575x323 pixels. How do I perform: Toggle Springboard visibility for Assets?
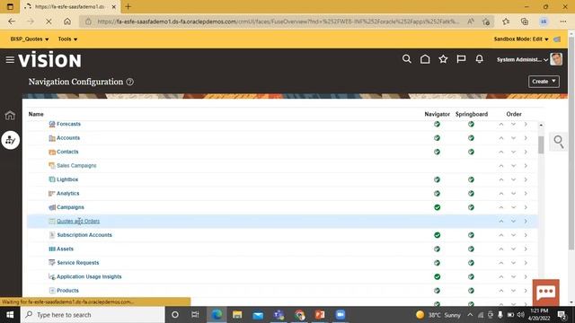(471, 249)
